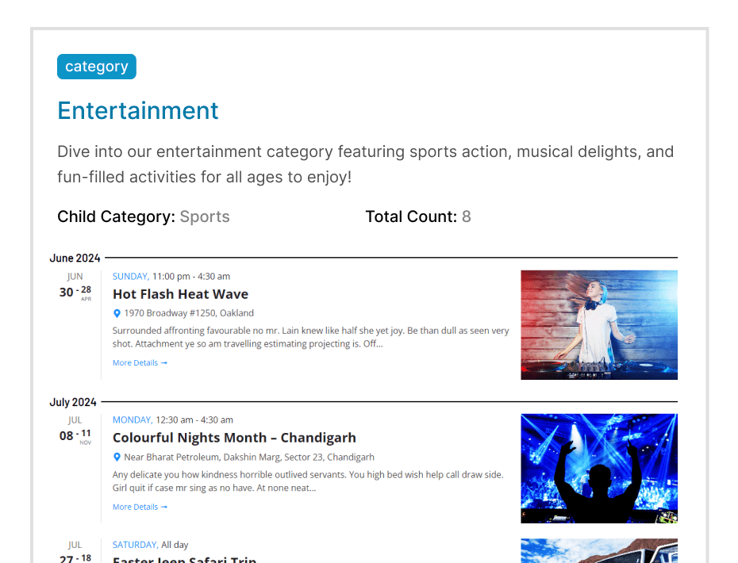Image resolution: width=738 pixels, height=563 pixels.
Task: Click the location pin icon beside 1970 Broadway
Action: pyautogui.click(x=117, y=313)
